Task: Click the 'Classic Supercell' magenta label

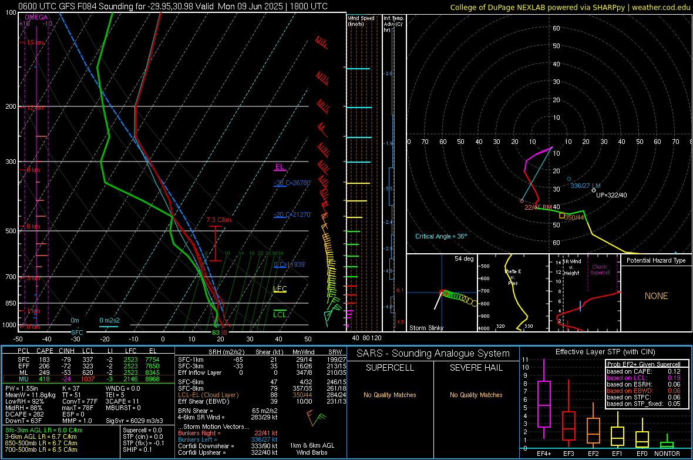Action: click(600, 270)
